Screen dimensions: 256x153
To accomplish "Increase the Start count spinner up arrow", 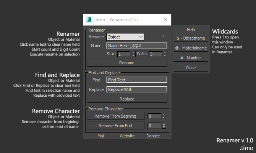I will point(133,53).
